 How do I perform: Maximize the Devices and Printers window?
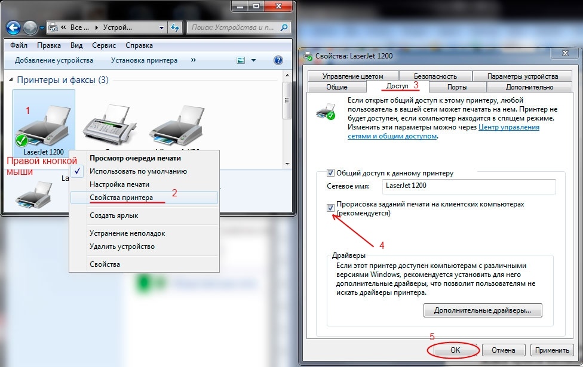[x=256, y=6]
